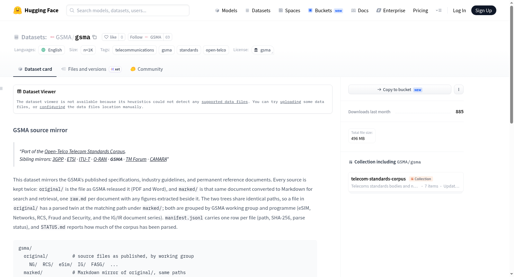
Task: Open the CAMARA sibling mirror link
Action: point(158,159)
